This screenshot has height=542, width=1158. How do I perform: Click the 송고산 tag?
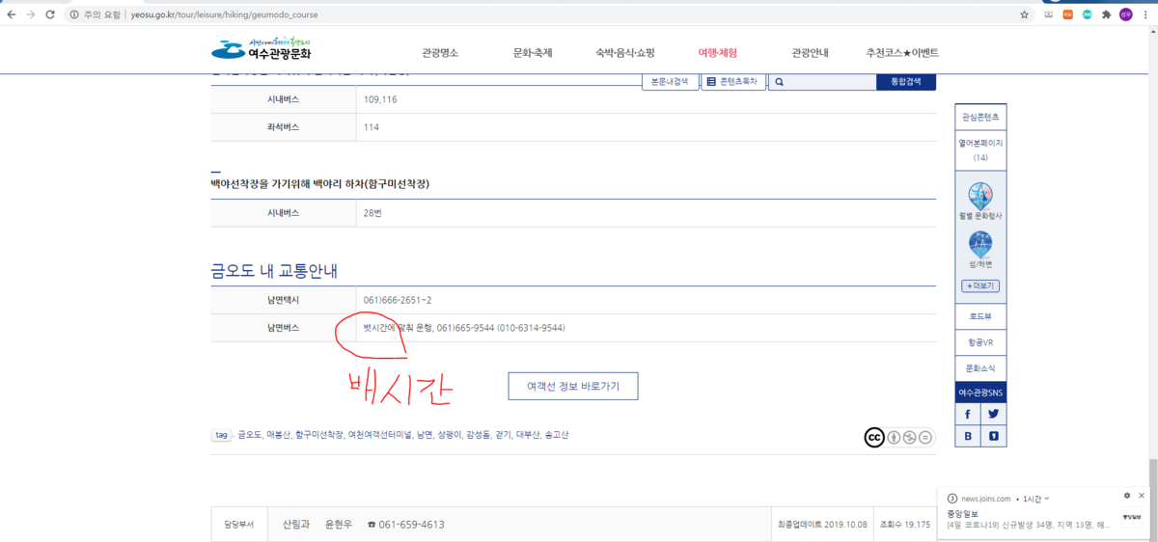[557, 435]
